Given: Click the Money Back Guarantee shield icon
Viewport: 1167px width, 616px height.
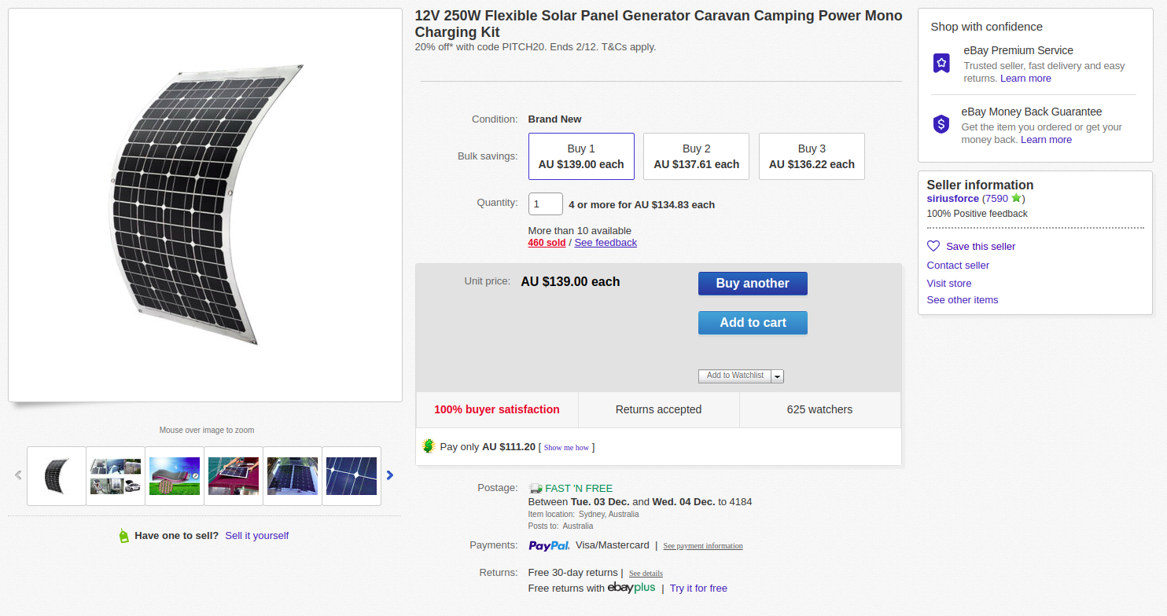Looking at the screenshot, I should pos(941,124).
